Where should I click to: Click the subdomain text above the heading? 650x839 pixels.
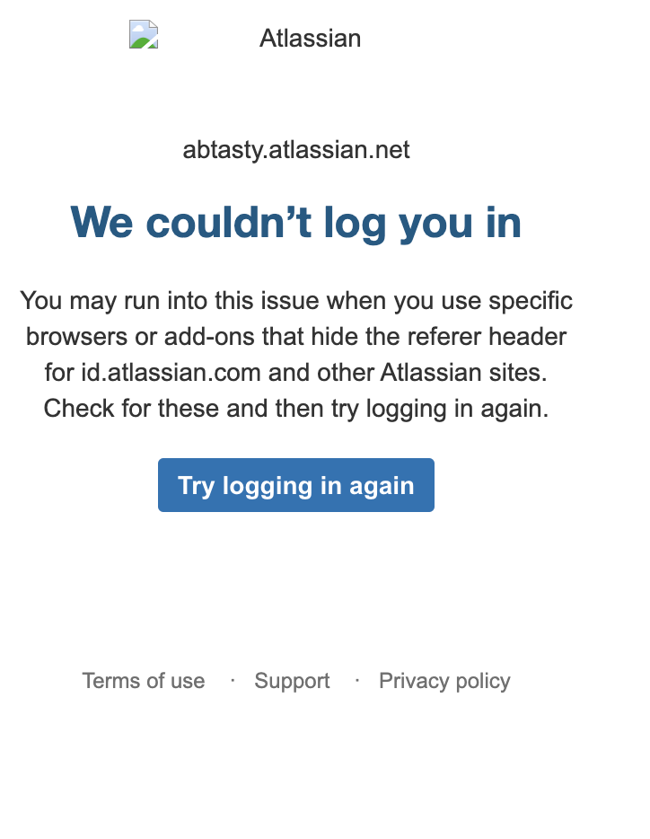coord(296,149)
